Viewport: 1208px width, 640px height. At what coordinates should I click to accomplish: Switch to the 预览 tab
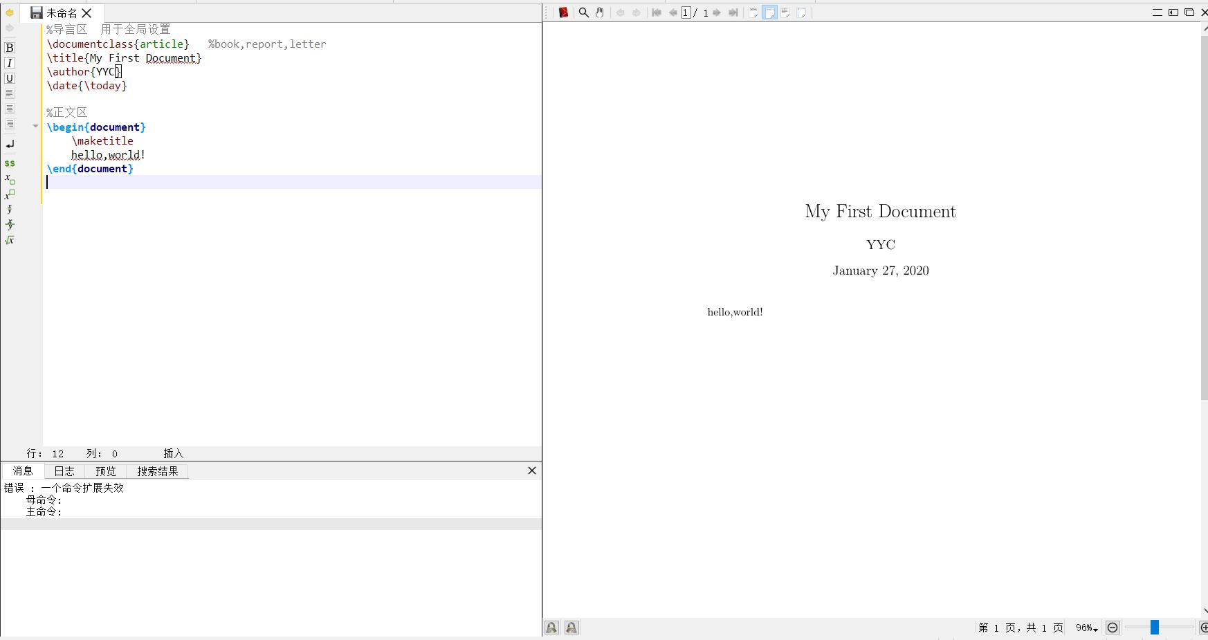click(106, 471)
